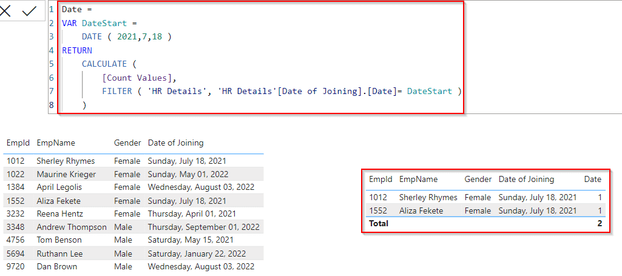Sort right table by Date of Joining header
The width and height of the screenshot is (622, 276).
526,179
